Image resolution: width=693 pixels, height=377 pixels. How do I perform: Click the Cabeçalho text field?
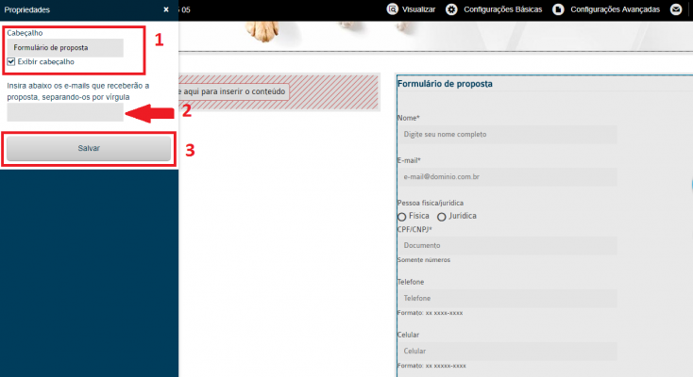65,48
